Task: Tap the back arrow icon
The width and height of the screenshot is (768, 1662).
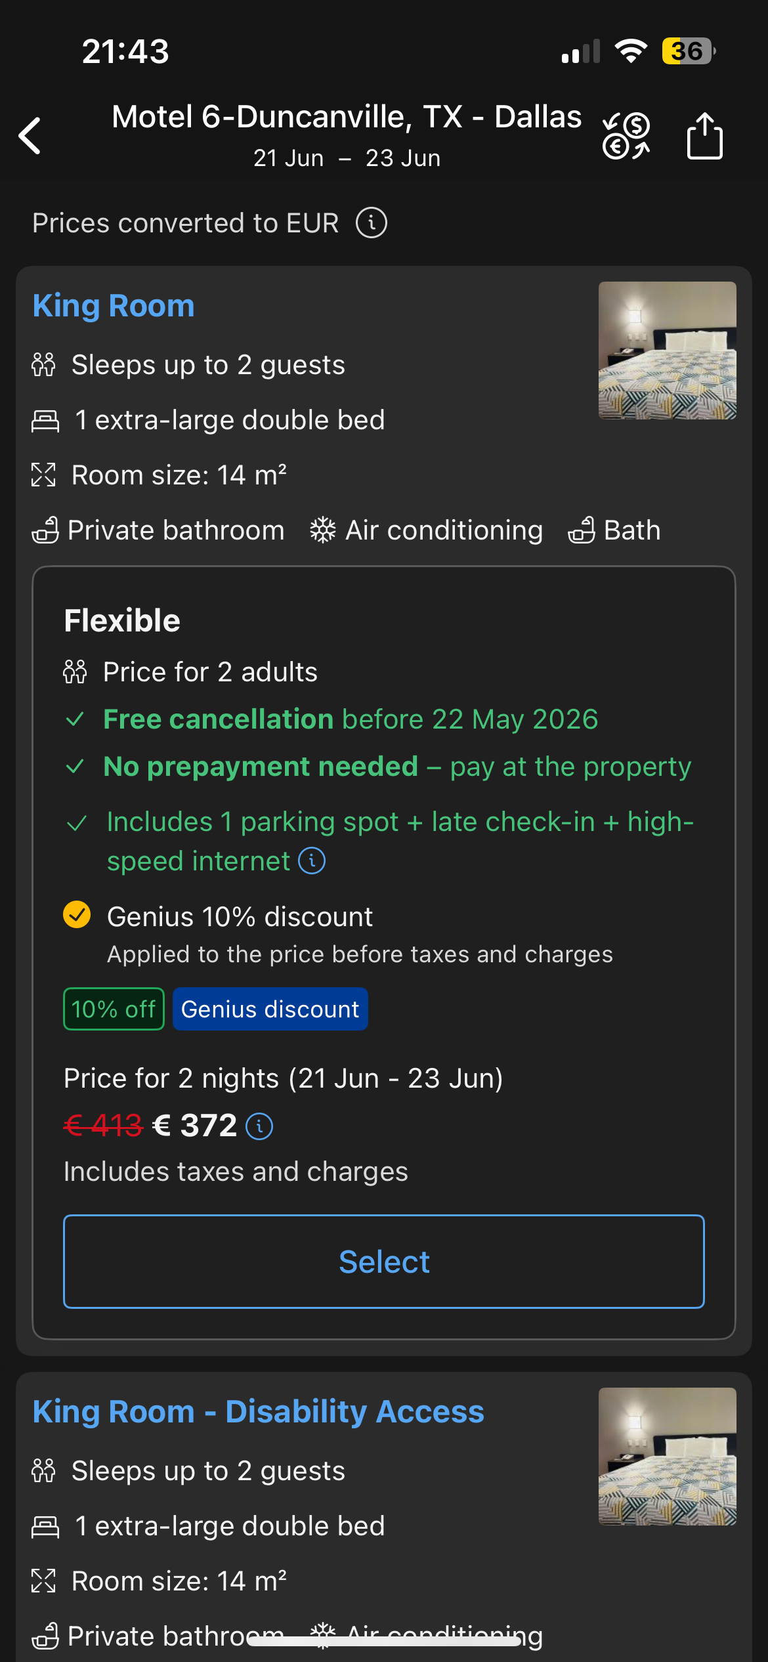Action: (30, 136)
